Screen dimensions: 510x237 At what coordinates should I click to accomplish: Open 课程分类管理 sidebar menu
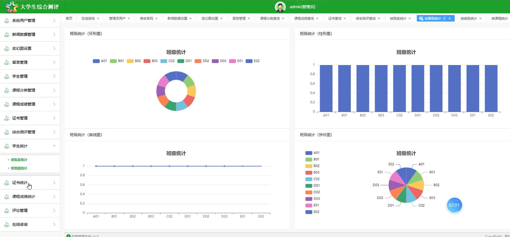30,90
